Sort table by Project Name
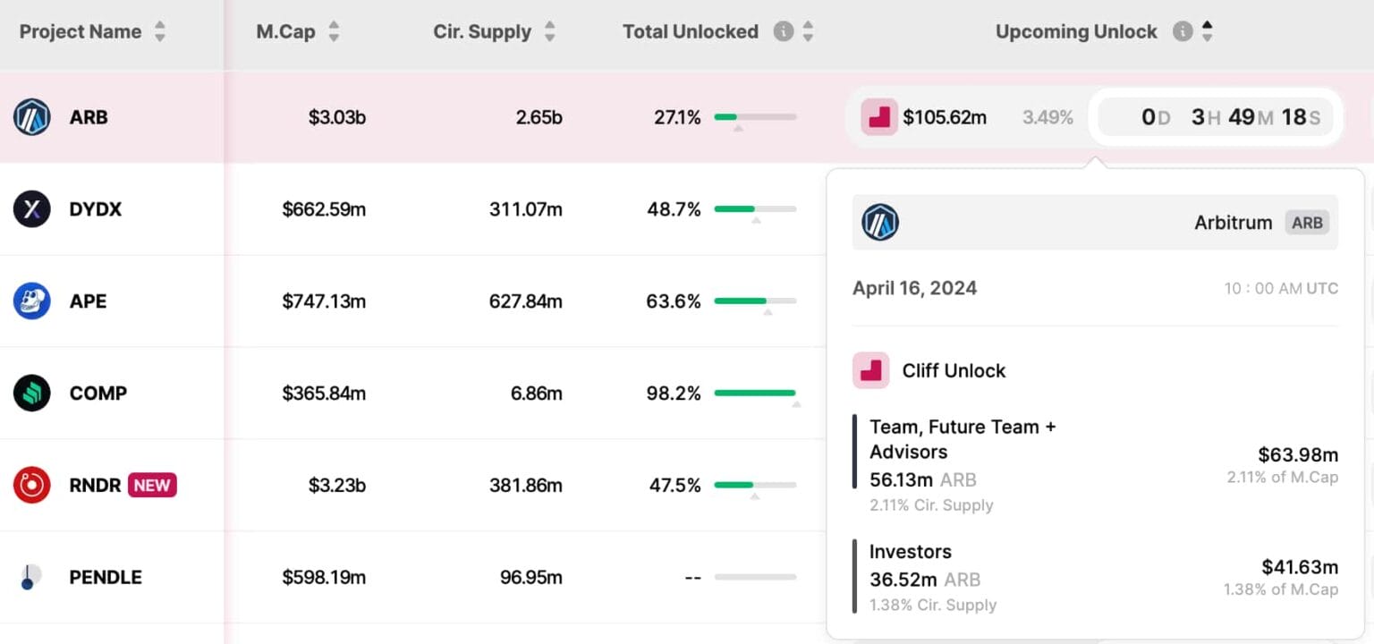 tap(160, 32)
